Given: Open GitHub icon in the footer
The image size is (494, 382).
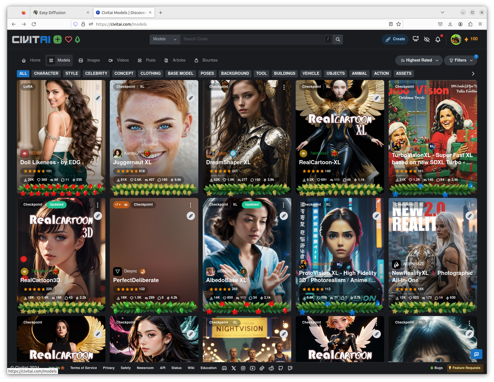Looking at the screenshot, I should (281, 368).
